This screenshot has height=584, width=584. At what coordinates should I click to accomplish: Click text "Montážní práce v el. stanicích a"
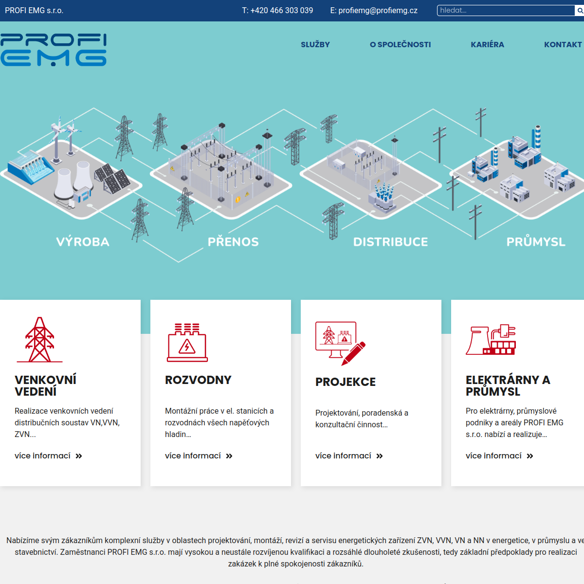click(x=219, y=411)
